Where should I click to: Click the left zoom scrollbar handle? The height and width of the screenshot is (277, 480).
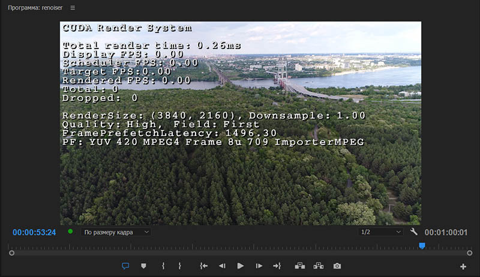click(11, 253)
